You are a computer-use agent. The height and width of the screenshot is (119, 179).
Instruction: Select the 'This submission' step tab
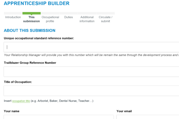31,19
